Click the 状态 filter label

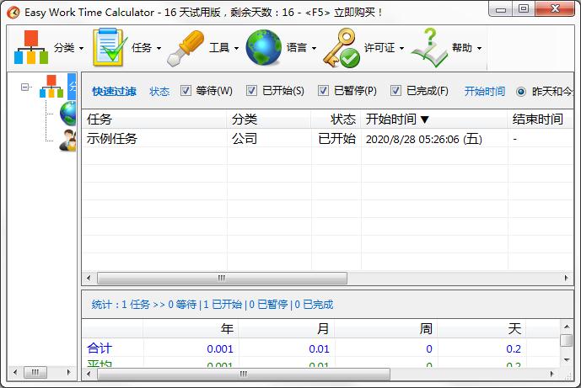pos(159,91)
